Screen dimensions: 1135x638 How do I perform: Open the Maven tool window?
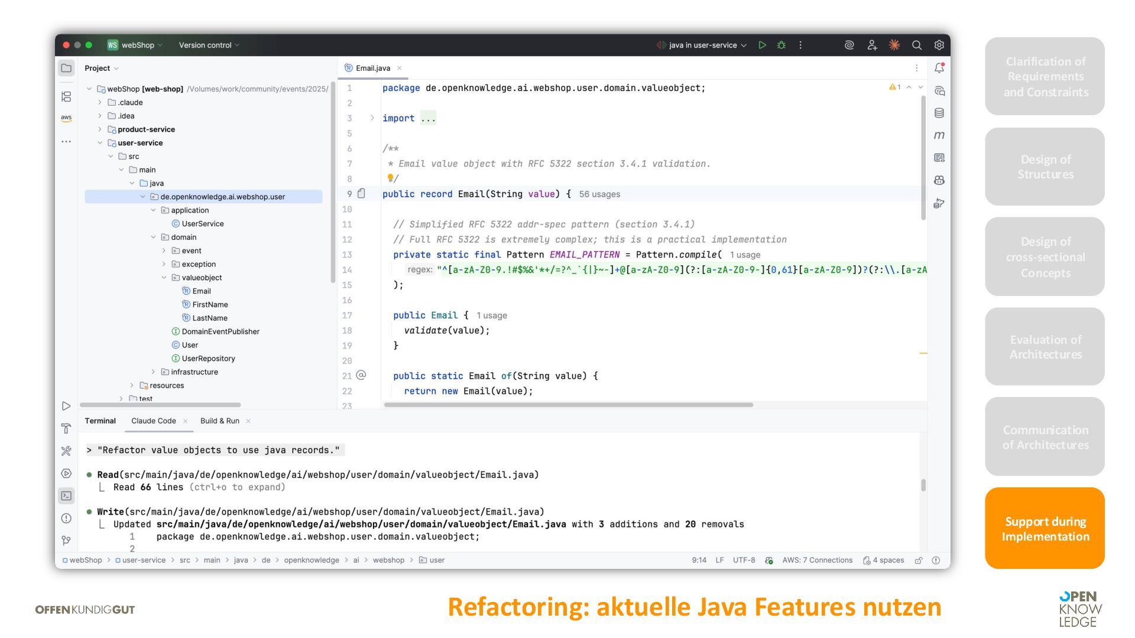tap(939, 135)
